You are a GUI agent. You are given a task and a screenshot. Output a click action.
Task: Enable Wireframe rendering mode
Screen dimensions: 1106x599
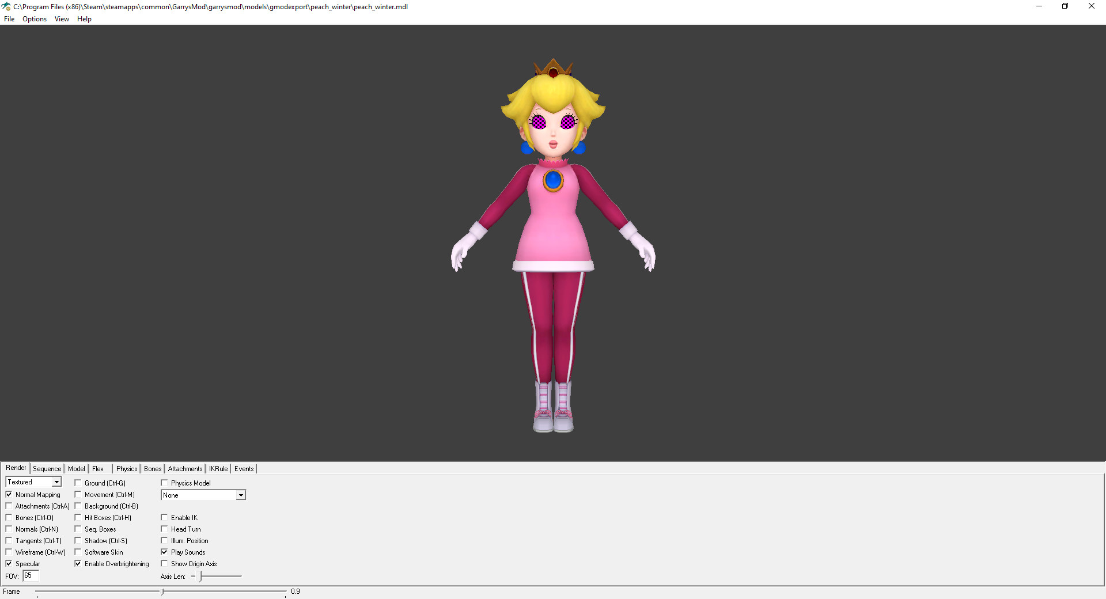coord(9,552)
